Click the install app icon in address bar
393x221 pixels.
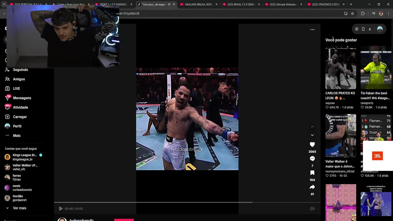346,14
